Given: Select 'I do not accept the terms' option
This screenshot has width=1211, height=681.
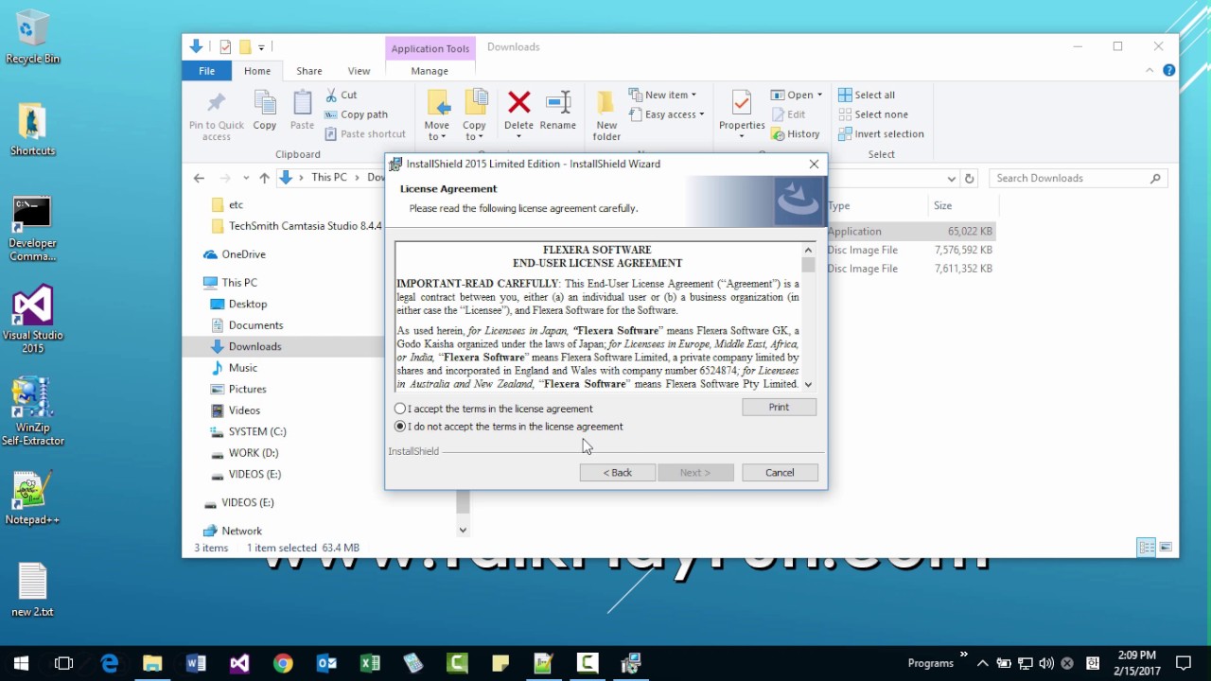Looking at the screenshot, I should coord(400,427).
